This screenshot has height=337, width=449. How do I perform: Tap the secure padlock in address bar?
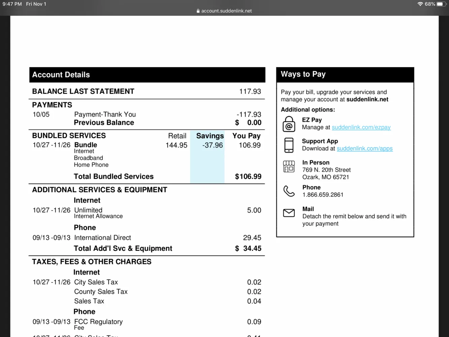coord(198,11)
